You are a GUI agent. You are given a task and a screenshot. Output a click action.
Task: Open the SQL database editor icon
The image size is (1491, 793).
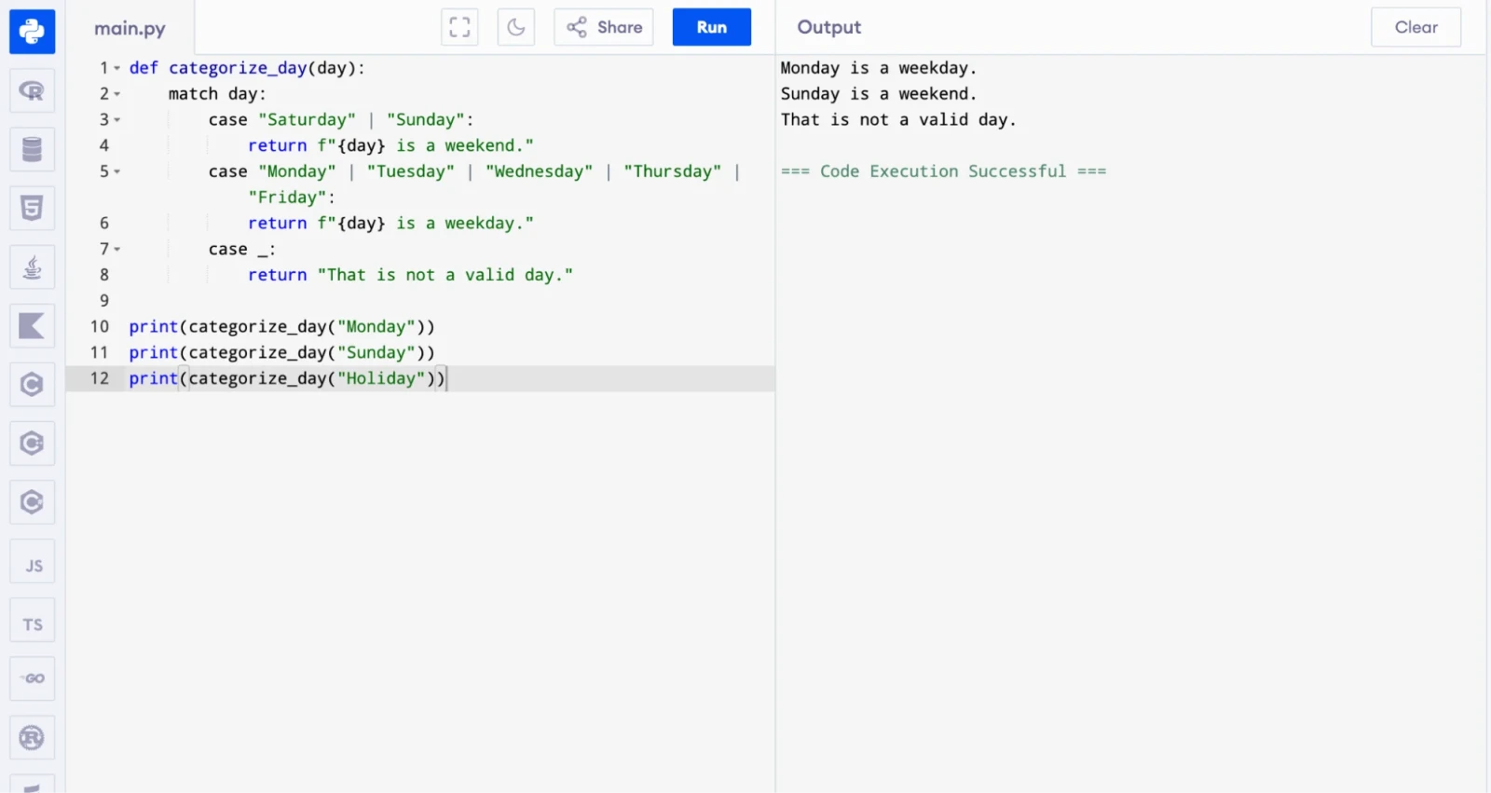32,149
